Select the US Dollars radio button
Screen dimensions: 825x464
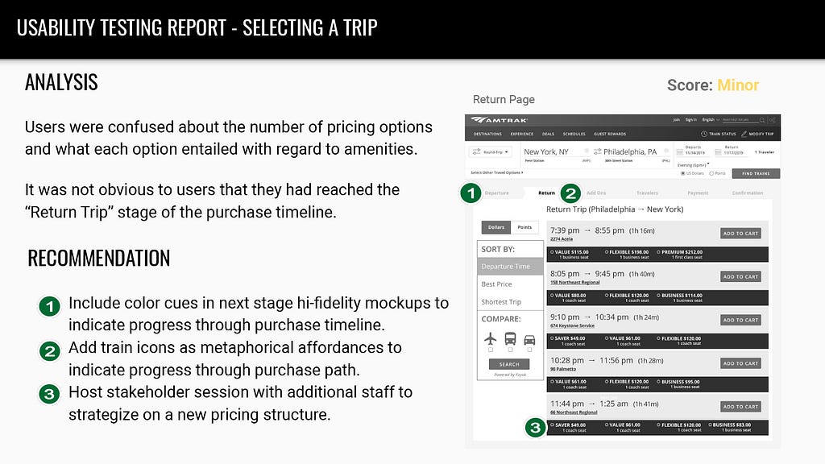point(683,173)
